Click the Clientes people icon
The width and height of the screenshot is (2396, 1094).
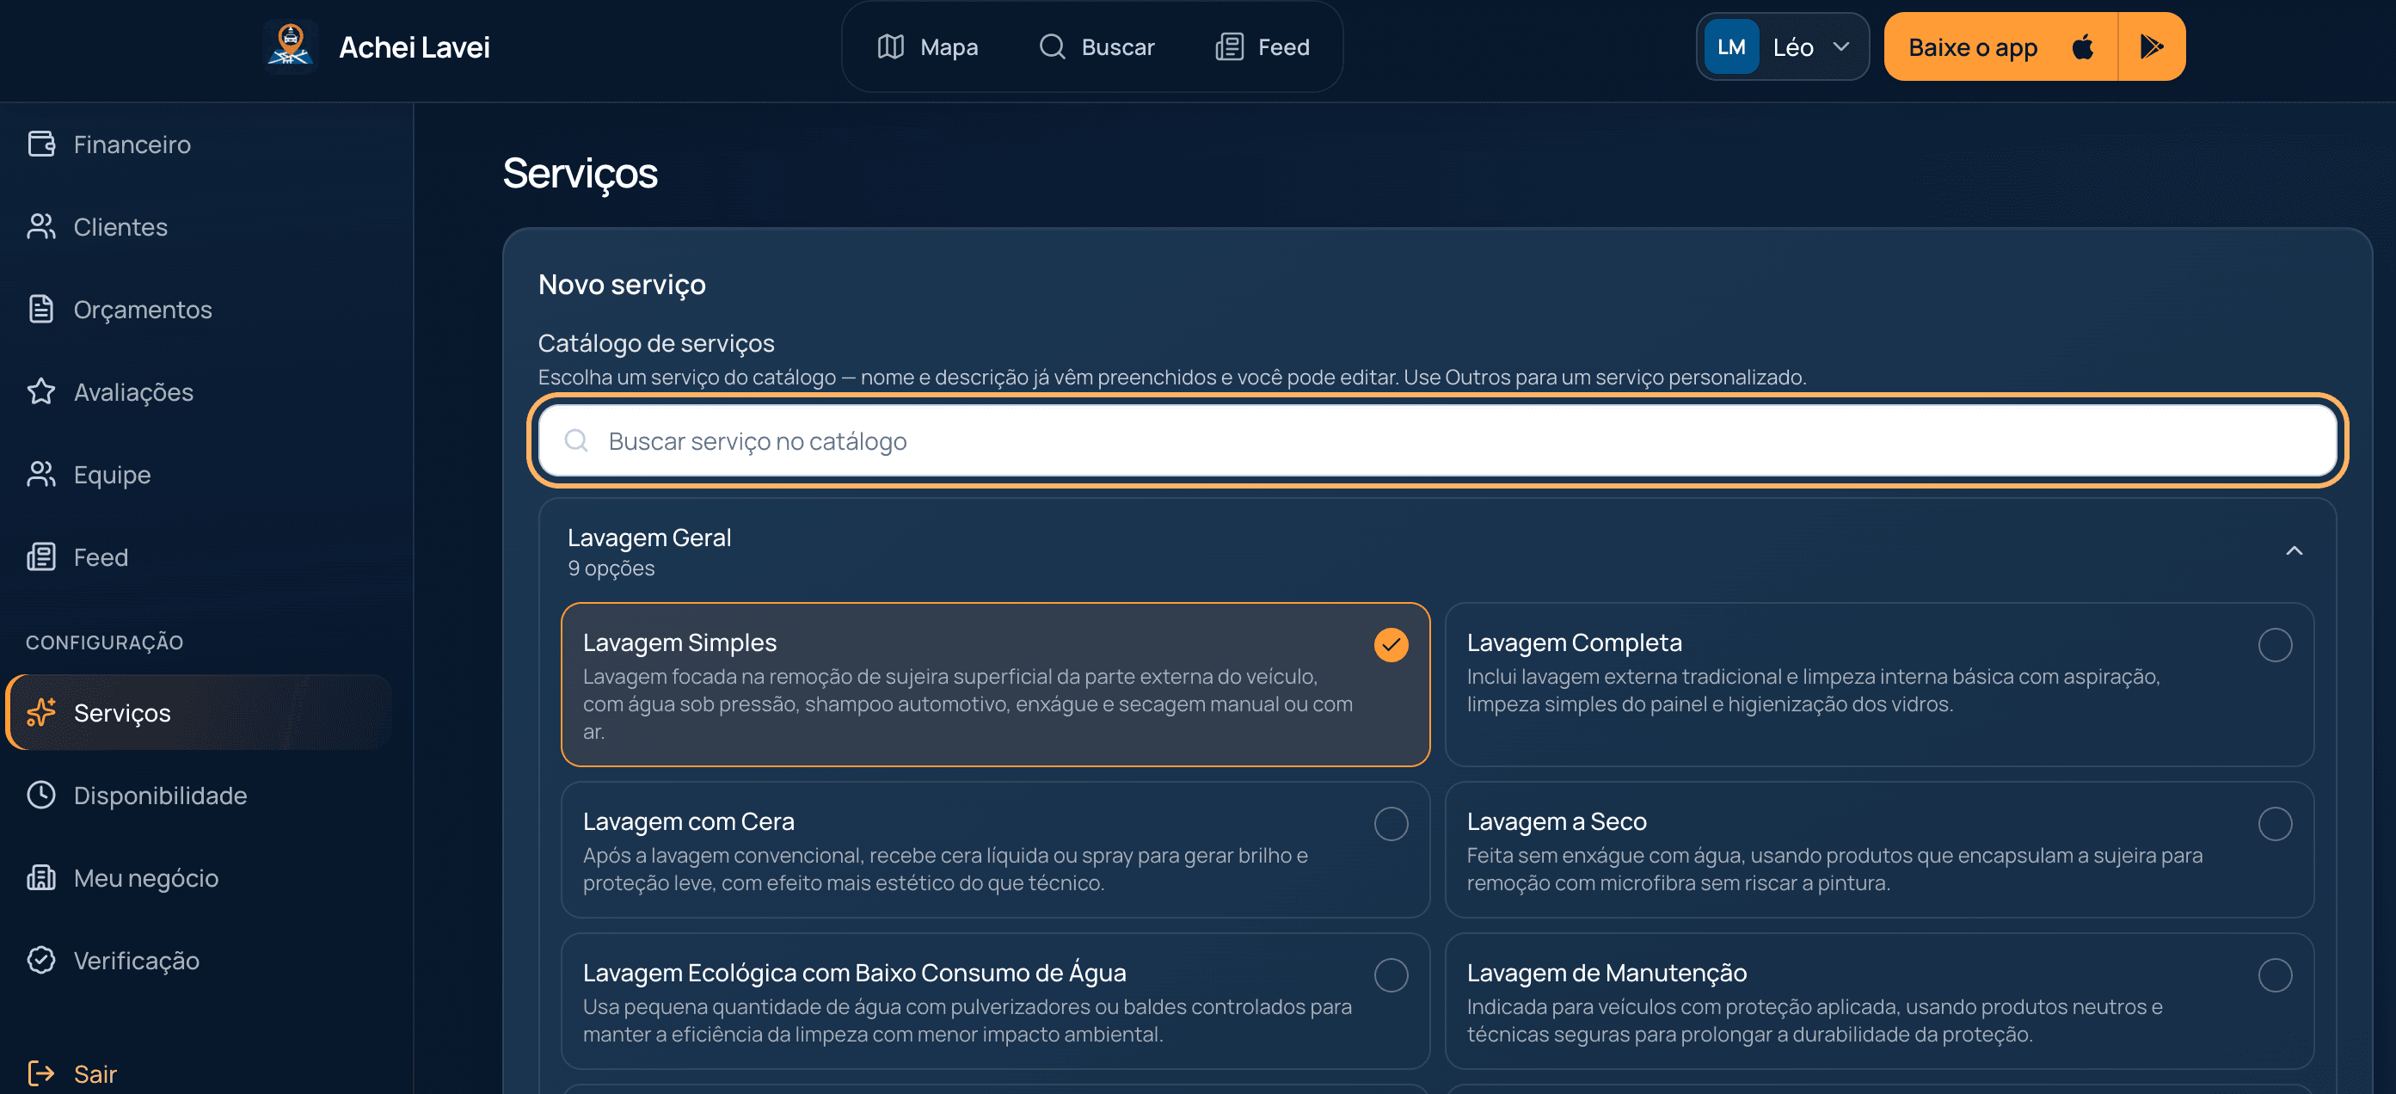point(41,226)
